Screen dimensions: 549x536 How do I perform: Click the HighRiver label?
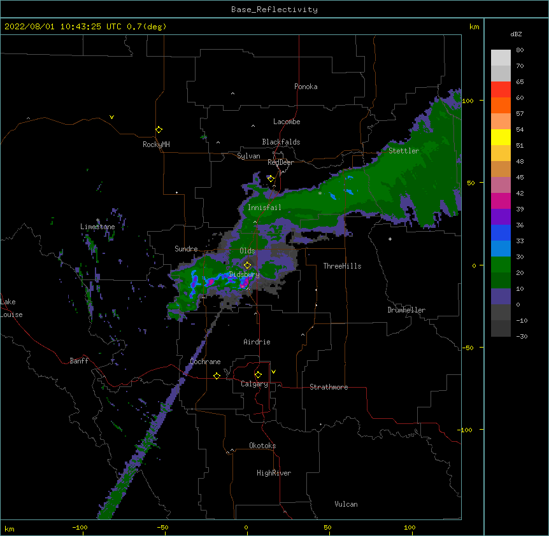274,473
